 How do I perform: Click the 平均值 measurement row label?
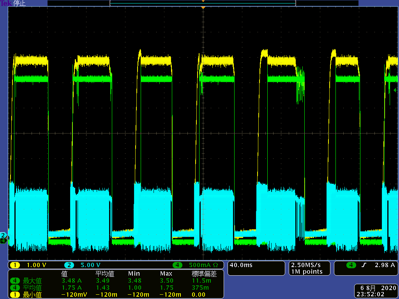tap(32, 288)
